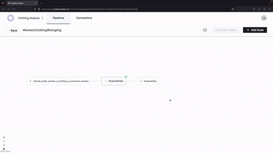Click the WomensClothingWrangling pipeline title

pyautogui.click(x=42, y=30)
